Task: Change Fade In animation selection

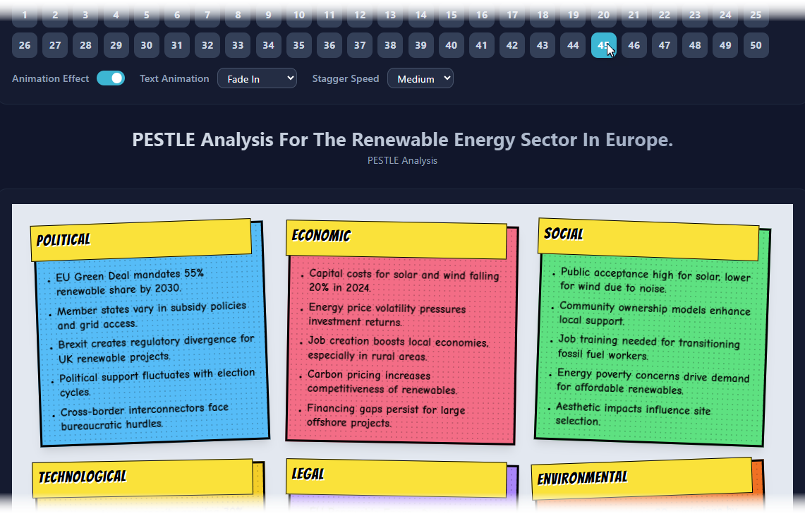Action: tap(257, 78)
